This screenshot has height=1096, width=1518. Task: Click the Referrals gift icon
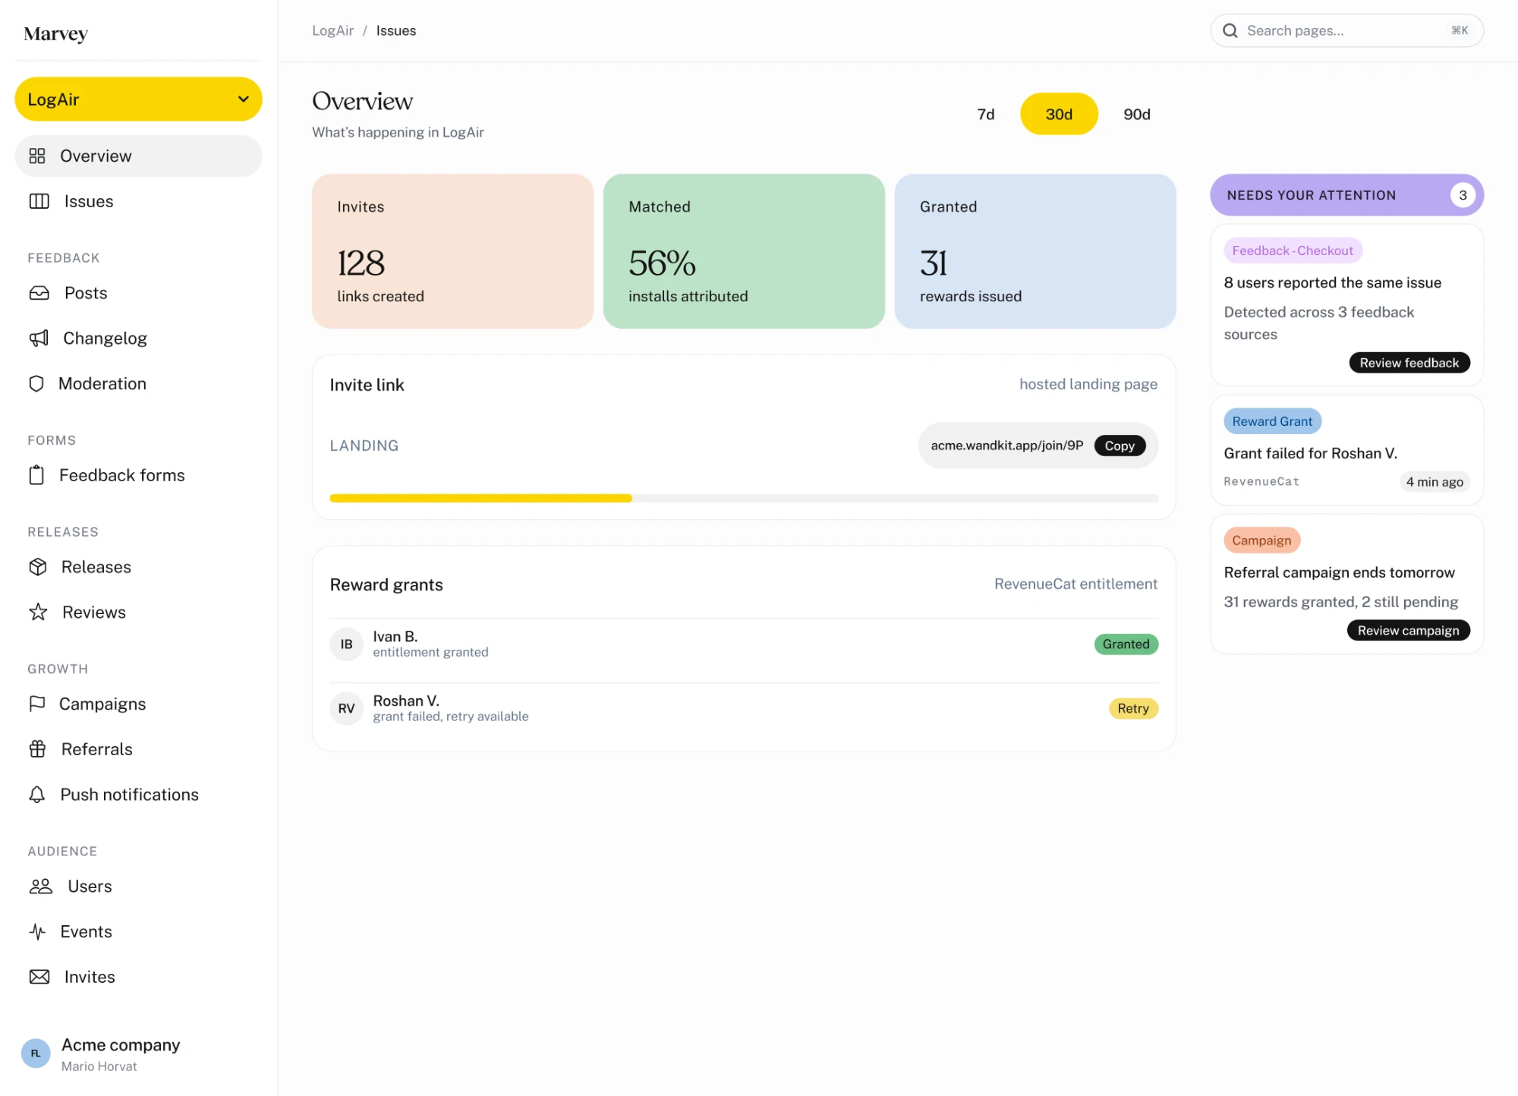[x=38, y=749]
